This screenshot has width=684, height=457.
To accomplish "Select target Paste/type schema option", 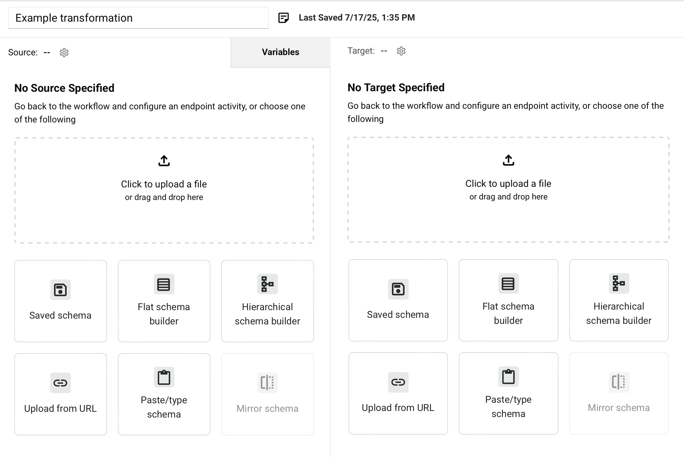I will click(508, 393).
